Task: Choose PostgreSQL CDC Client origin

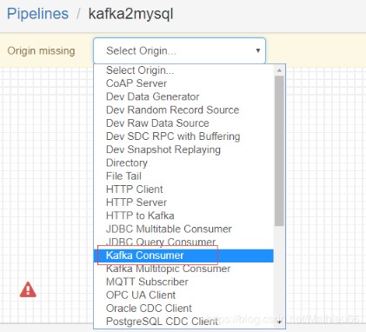Action: [x=183, y=322]
